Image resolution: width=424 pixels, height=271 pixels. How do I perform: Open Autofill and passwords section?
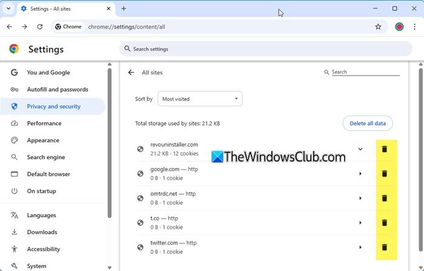pyautogui.click(x=53, y=90)
